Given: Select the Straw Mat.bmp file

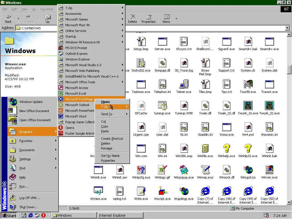Looking at the screenshot, I should pyautogui.click(x=205, y=67).
